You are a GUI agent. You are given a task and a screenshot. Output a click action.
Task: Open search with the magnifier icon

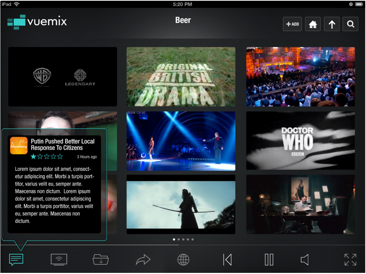point(350,24)
